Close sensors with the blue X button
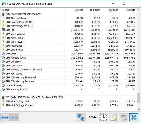The width and height of the screenshot is (141, 124). tap(134, 117)
